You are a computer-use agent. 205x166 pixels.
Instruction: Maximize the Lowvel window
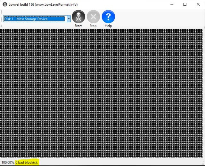[x=185, y=4]
